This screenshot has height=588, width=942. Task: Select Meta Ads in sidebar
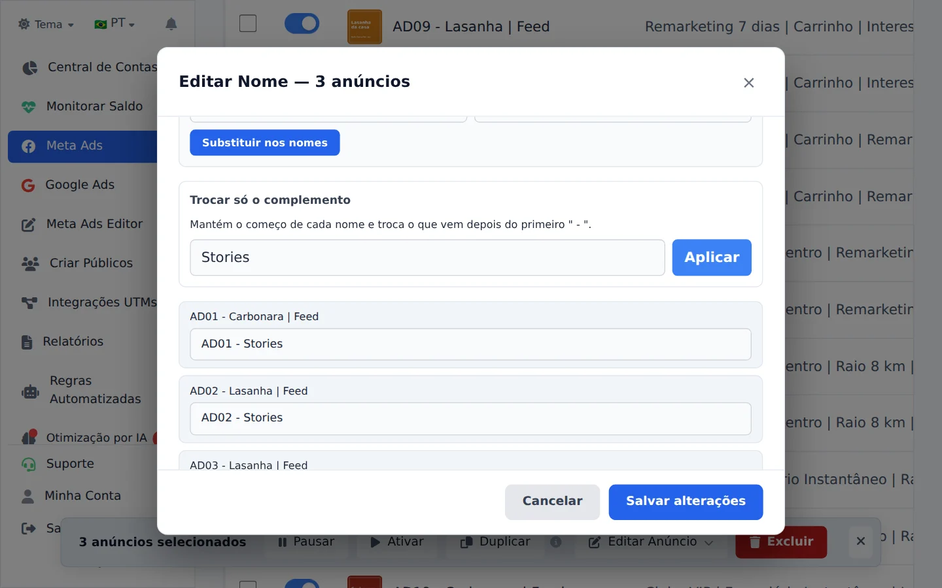coord(82,146)
